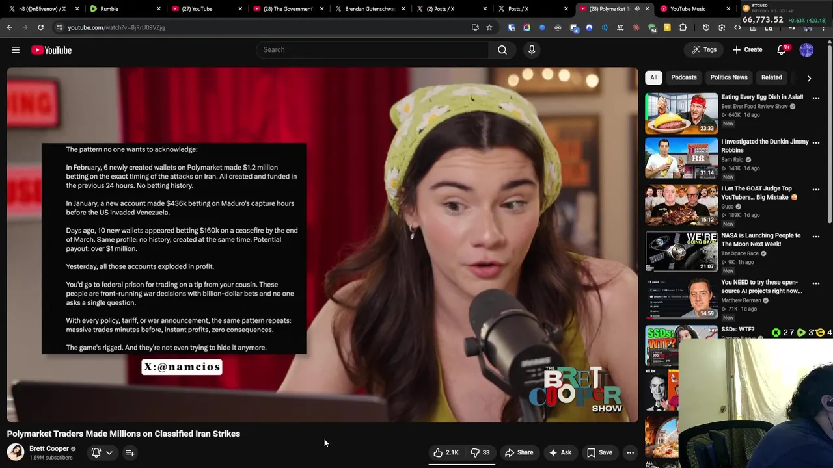
Task: View site information icon in address bar
Action: click(59, 27)
